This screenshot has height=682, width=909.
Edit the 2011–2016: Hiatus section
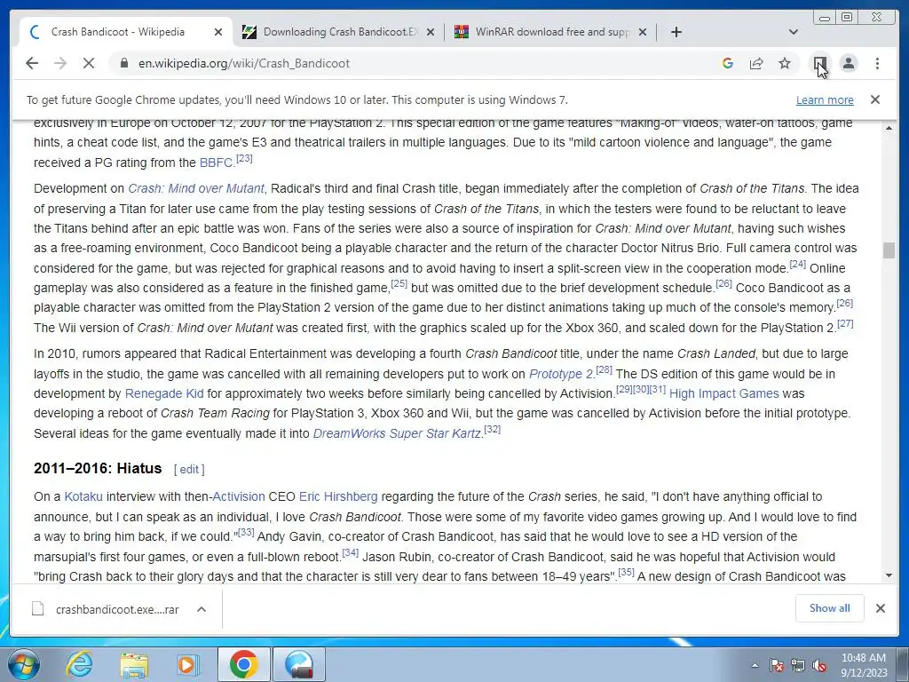[x=189, y=469]
